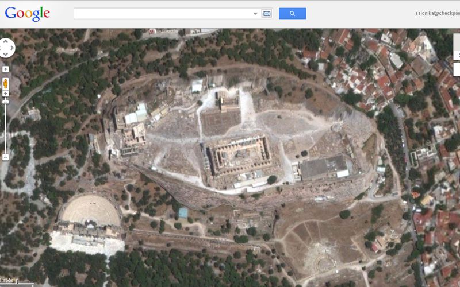Click the zoom slider handle

(6, 102)
